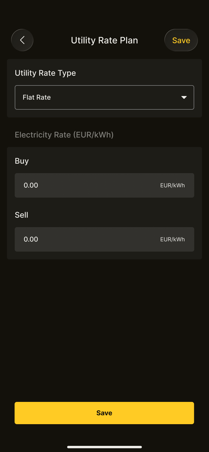Screen dimensions: 209x452
Task: Tap the 0.00 value in Buy field
Action: coord(31,185)
